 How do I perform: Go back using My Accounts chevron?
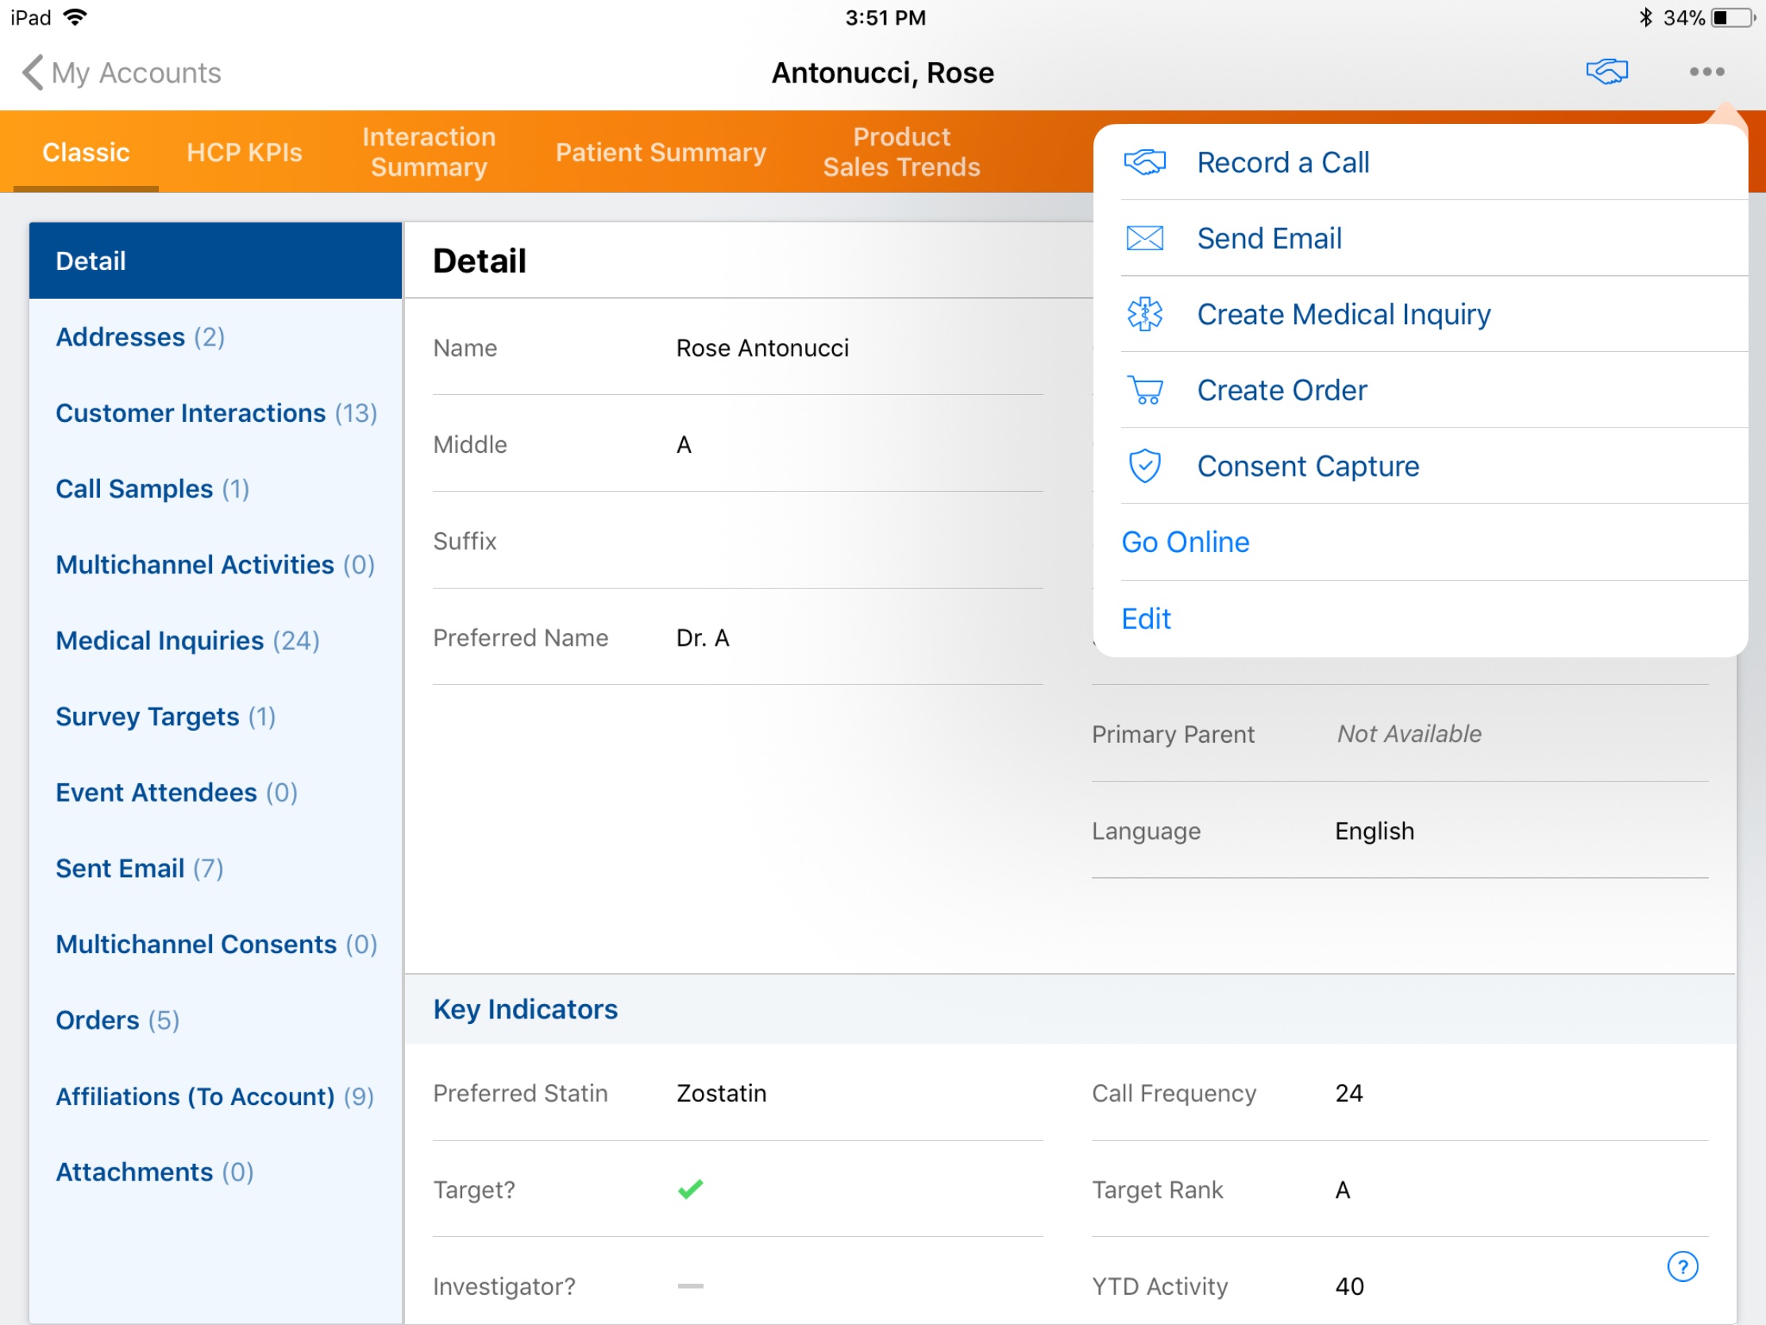point(33,72)
